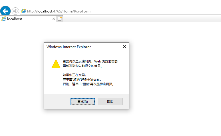Click the 取消 cancel button

(x=110, y=102)
